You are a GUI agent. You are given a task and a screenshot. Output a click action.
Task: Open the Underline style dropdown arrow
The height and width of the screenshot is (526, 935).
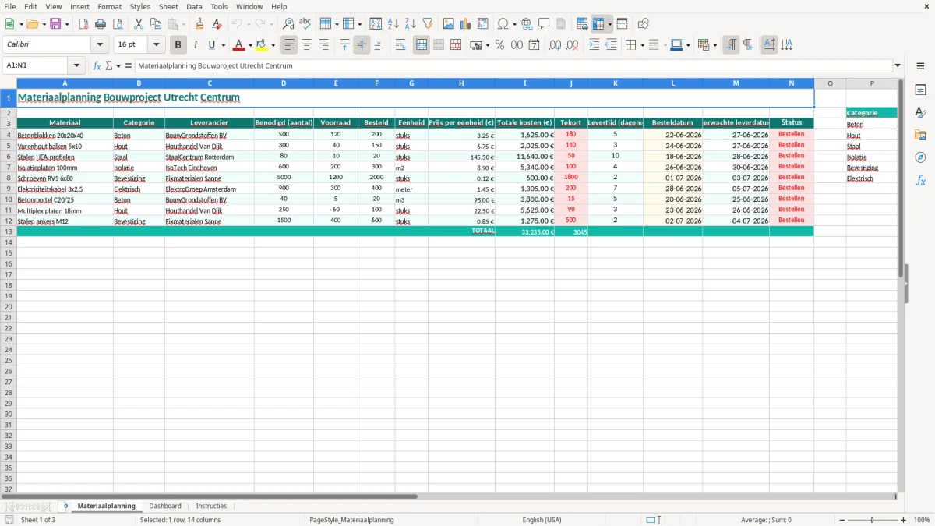pos(223,45)
